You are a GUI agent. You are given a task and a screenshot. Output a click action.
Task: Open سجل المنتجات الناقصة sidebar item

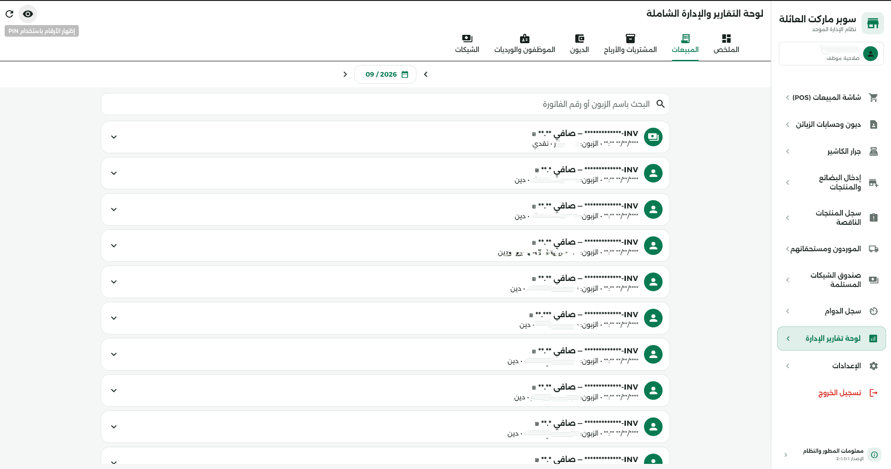point(831,218)
